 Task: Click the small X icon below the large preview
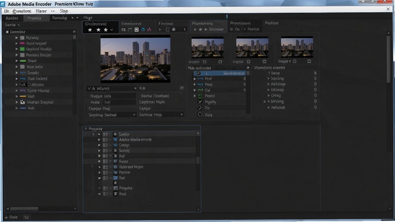click(x=182, y=88)
